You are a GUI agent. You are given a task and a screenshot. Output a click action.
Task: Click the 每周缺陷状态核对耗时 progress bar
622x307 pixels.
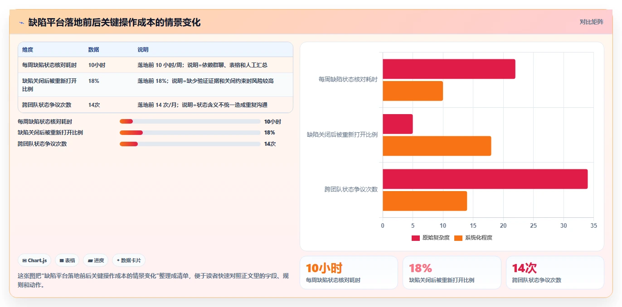(x=190, y=121)
